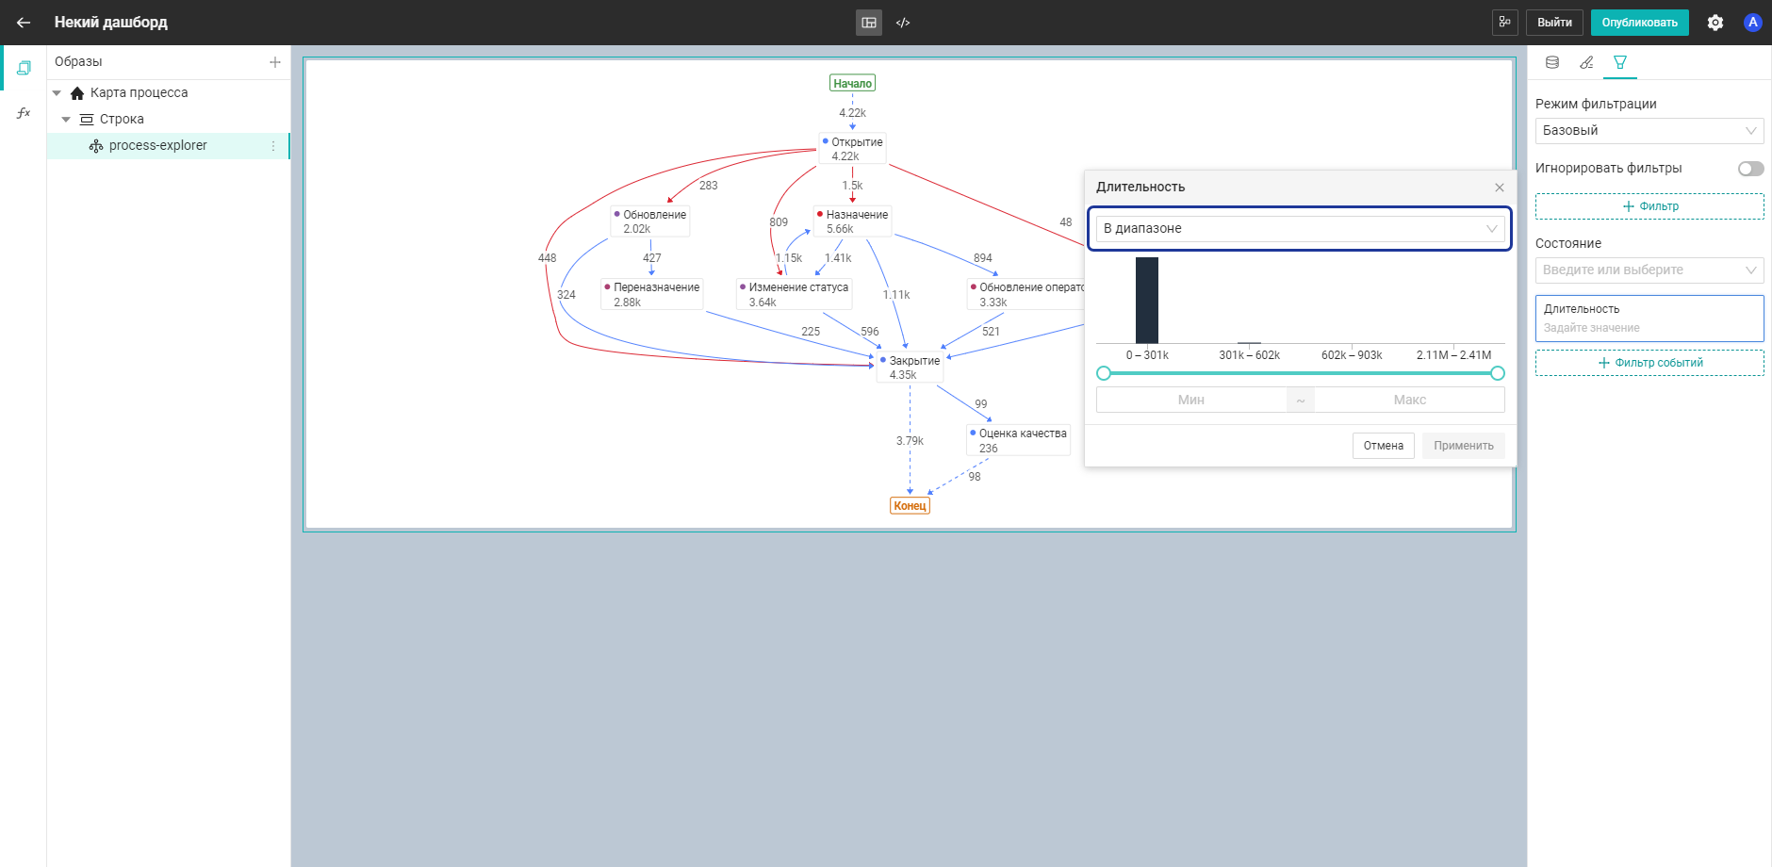Open В диапазоне condition dropdown
The image size is (1772, 867).
click(1301, 229)
